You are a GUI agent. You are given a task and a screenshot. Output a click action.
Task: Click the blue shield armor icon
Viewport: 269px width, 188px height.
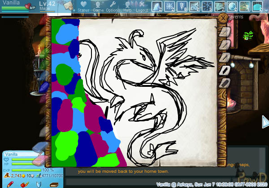tap(39, 184)
